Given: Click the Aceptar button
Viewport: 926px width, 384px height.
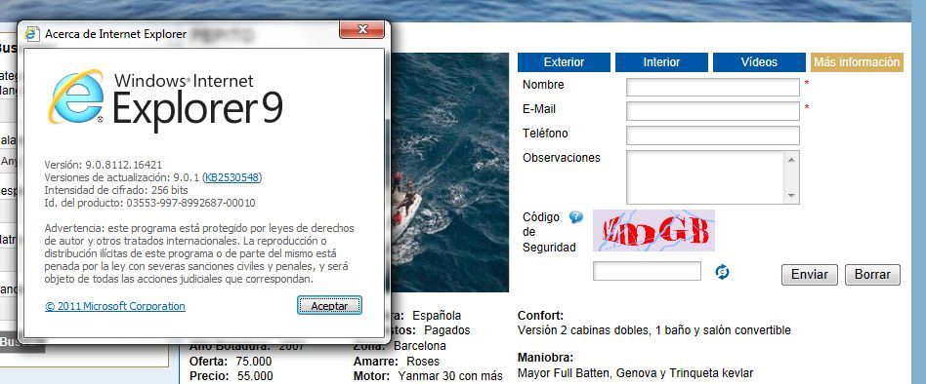Looking at the screenshot, I should 329,306.
